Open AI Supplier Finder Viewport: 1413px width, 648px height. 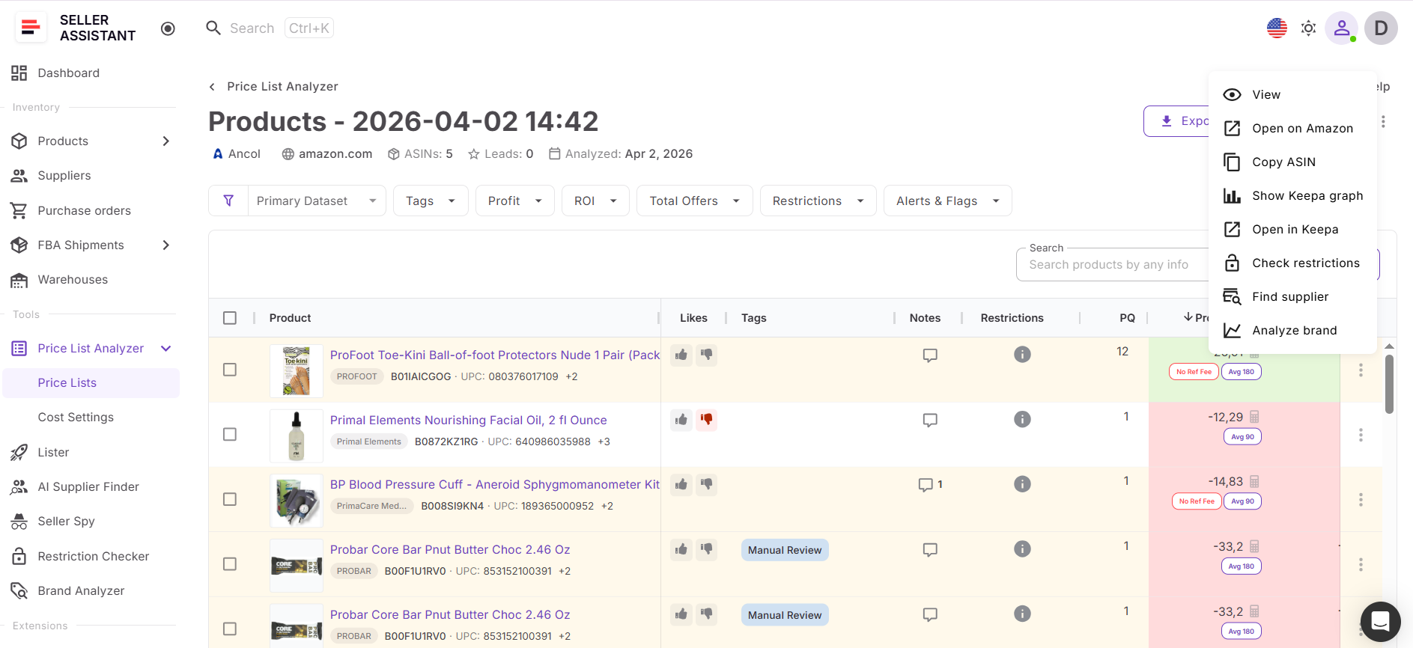[x=90, y=486]
